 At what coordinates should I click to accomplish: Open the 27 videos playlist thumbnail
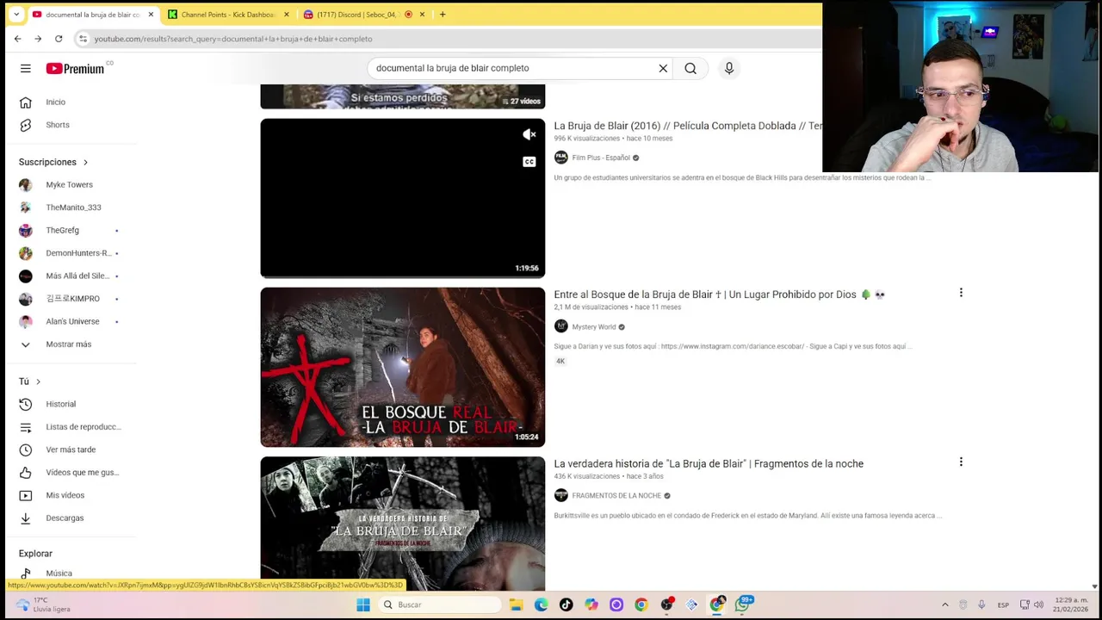tap(403, 96)
